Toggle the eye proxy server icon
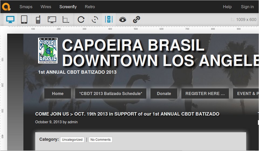The image size is (259, 151). click(122, 20)
